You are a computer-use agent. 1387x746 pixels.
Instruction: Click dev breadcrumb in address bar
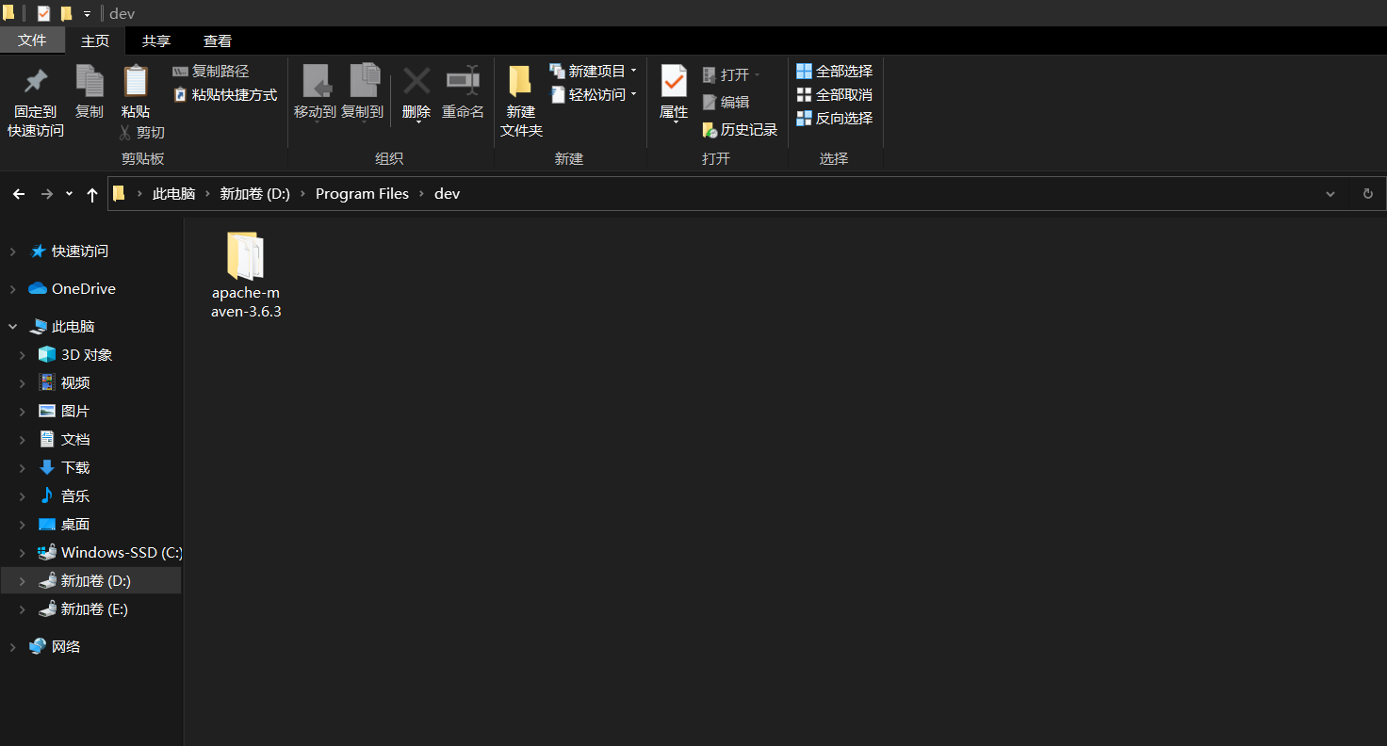click(x=447, y=194)
